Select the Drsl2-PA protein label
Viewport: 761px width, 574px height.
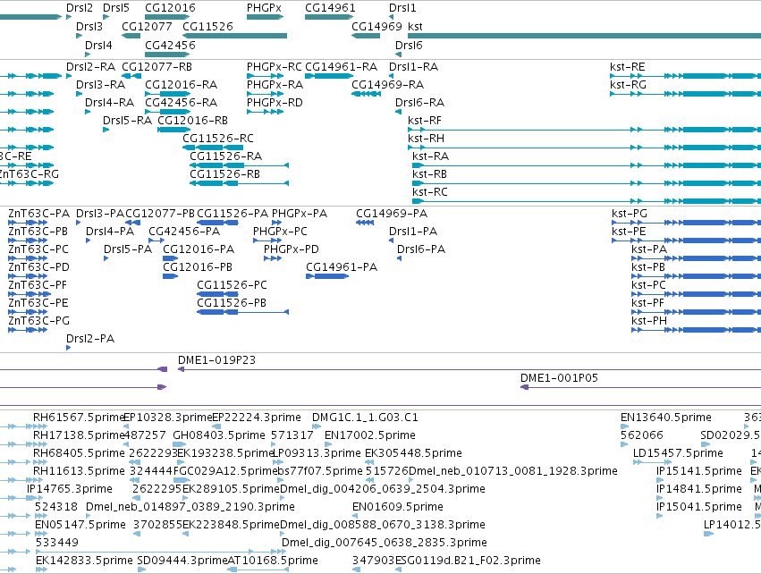[x=90, y=339]
